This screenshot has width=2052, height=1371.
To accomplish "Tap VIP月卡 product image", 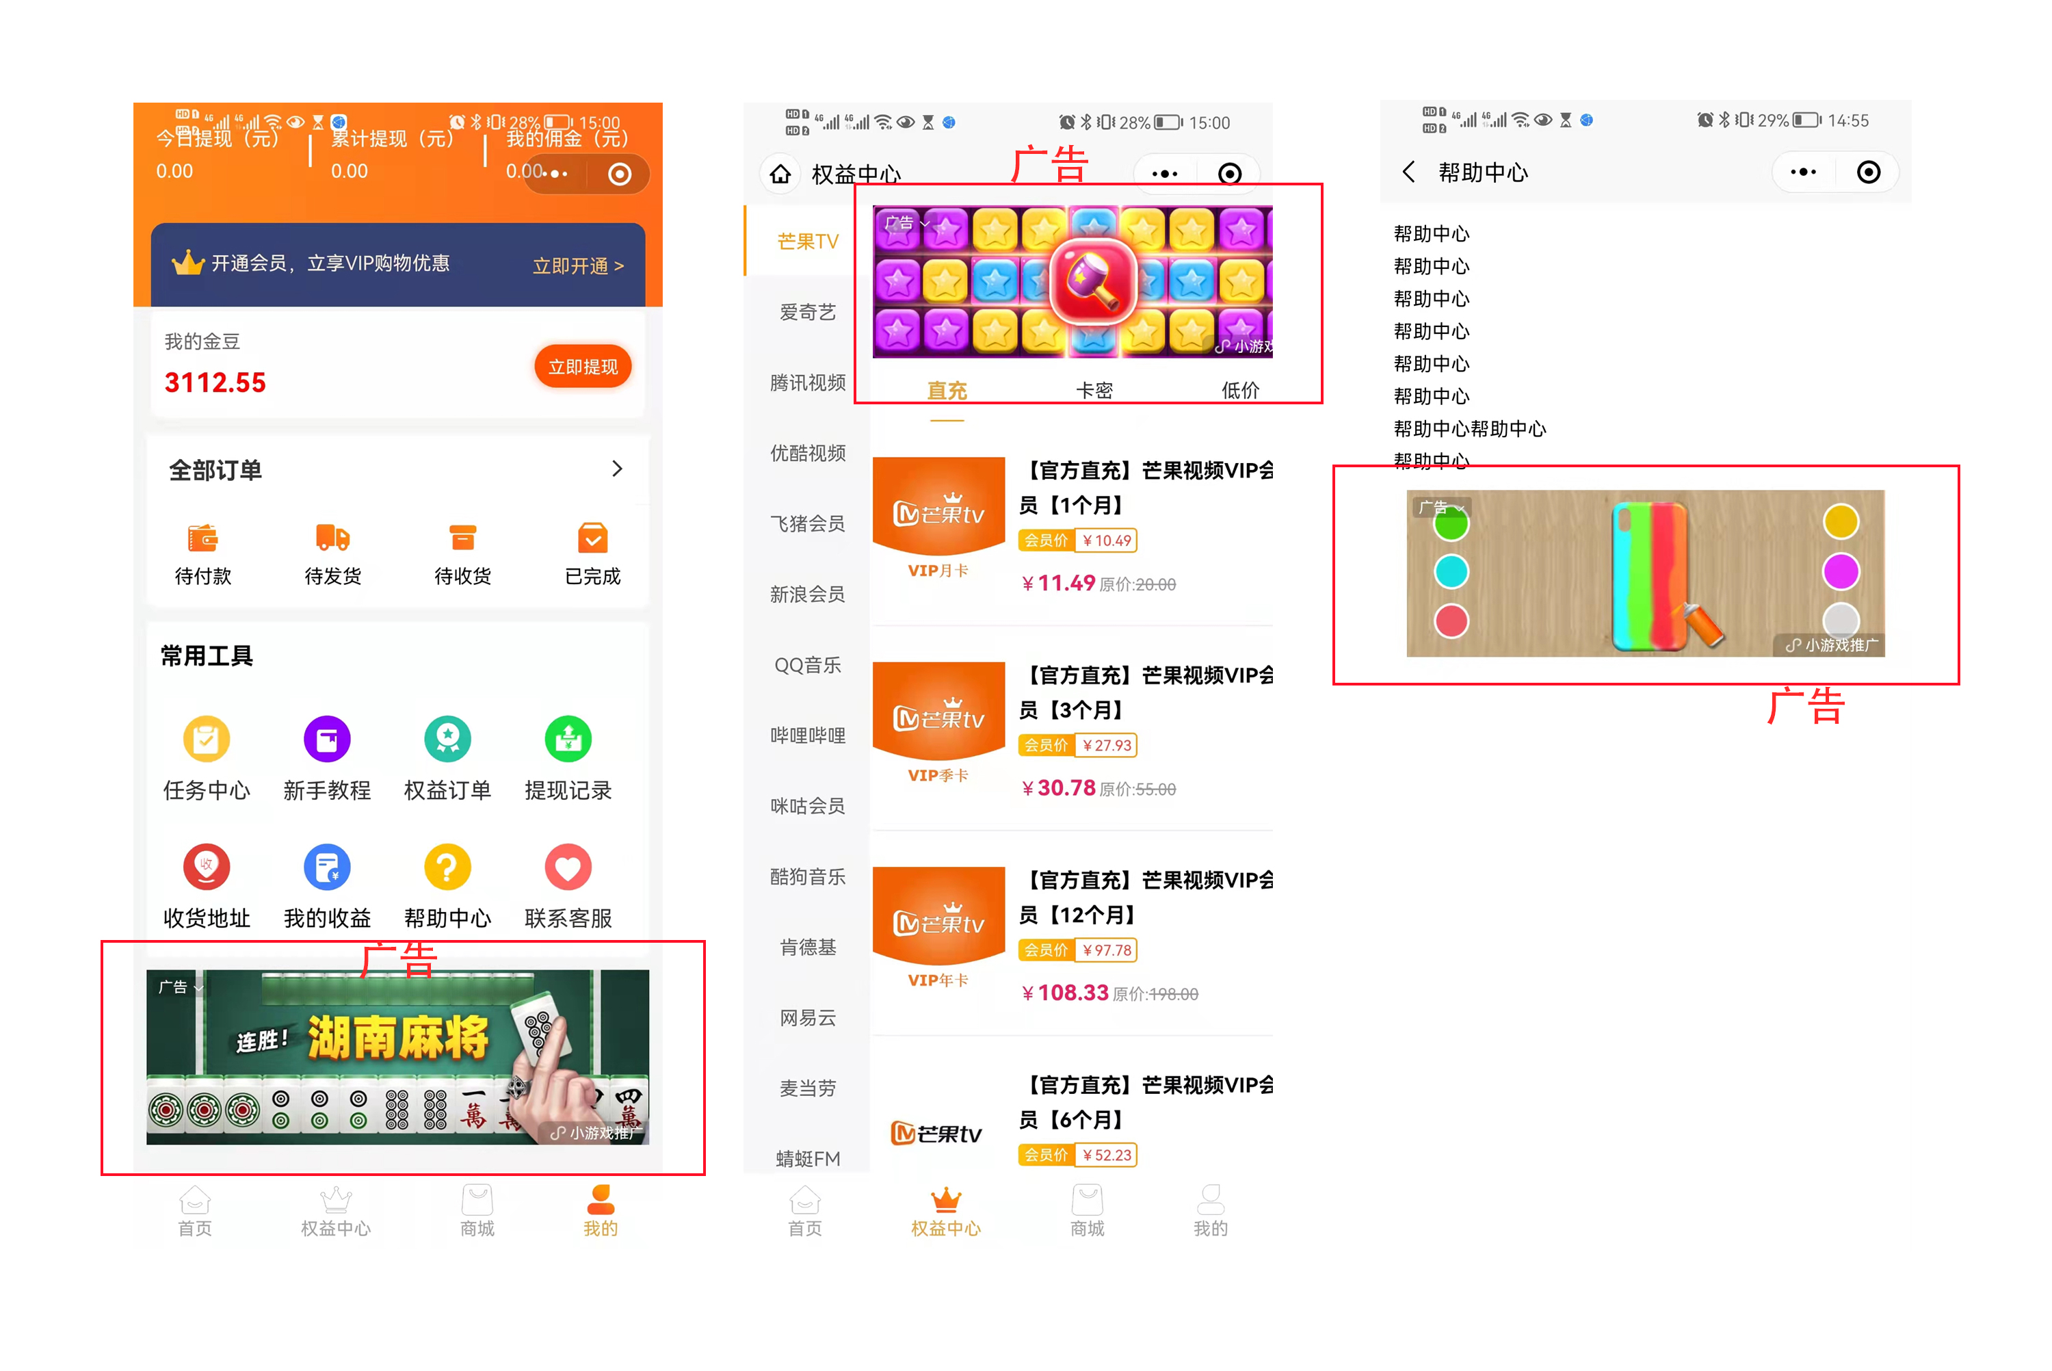I will (x=938, y=519).
